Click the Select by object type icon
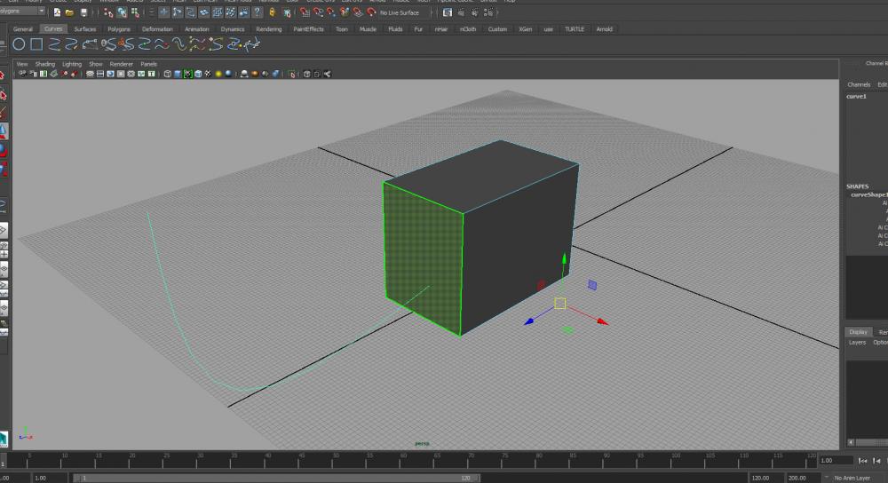The height and width of the screenshot is (483, 888). [x=122, y=12]
